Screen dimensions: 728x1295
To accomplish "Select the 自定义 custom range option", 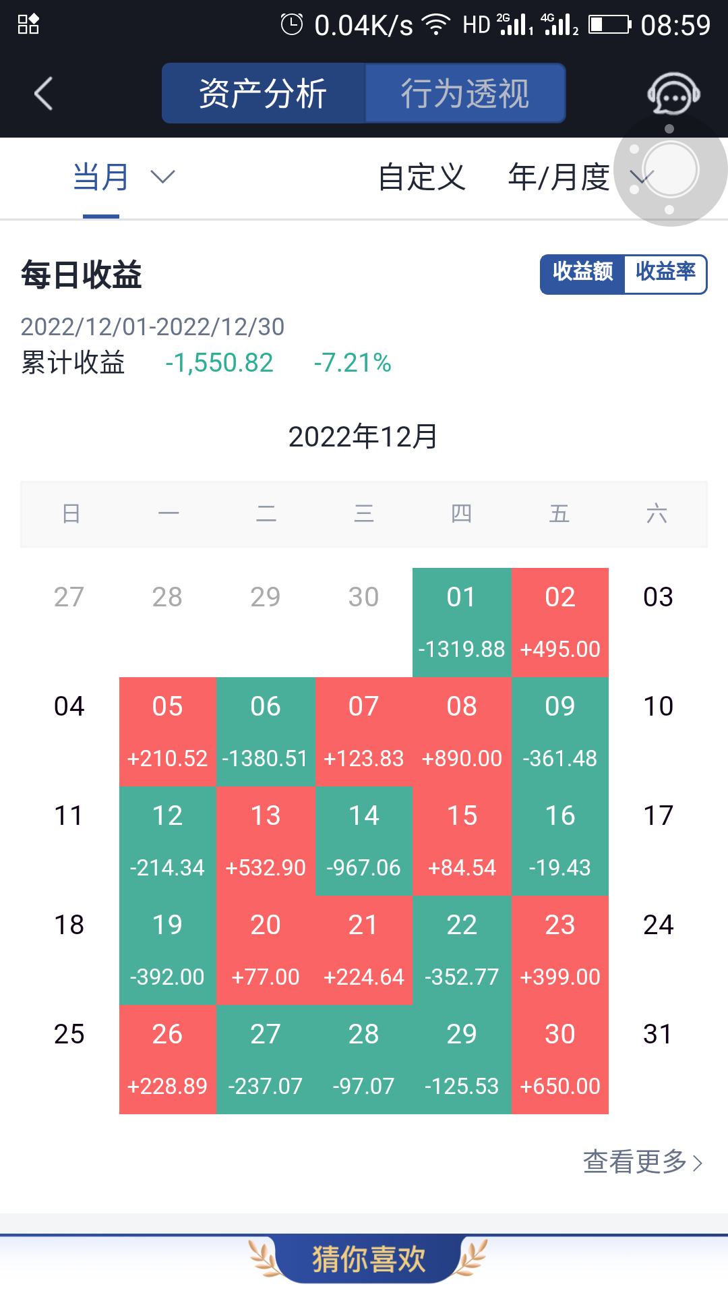I will (422, 177).
